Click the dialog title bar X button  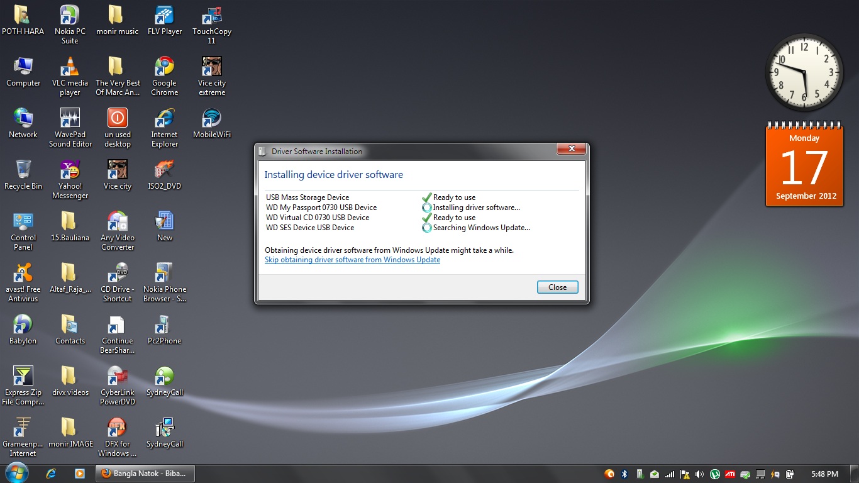click(x=572, y=149)
